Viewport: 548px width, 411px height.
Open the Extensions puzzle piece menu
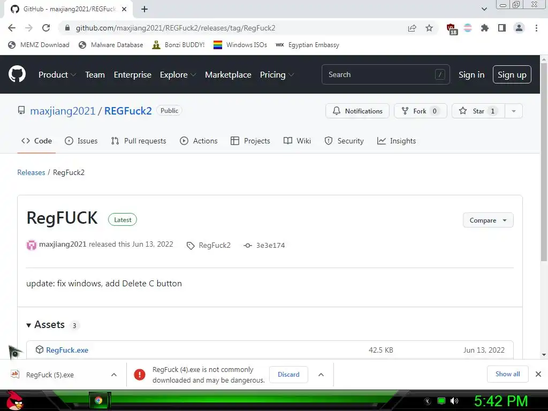pyautogui.click(x=484, y=28)
